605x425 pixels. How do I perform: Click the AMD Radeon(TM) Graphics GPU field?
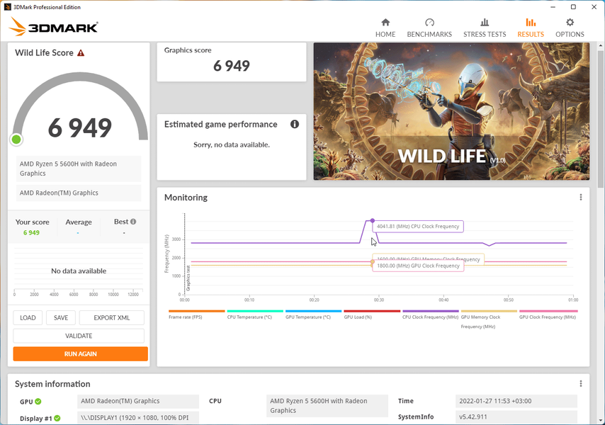(x=137, y=401)
